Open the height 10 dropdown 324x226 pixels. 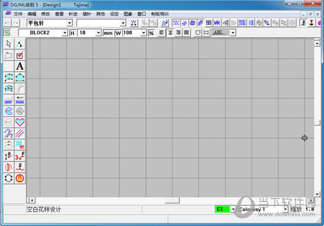[98, 33]
